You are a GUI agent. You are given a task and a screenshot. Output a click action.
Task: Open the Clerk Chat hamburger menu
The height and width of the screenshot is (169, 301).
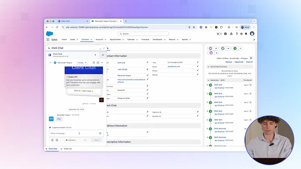[x=103, y=55]
